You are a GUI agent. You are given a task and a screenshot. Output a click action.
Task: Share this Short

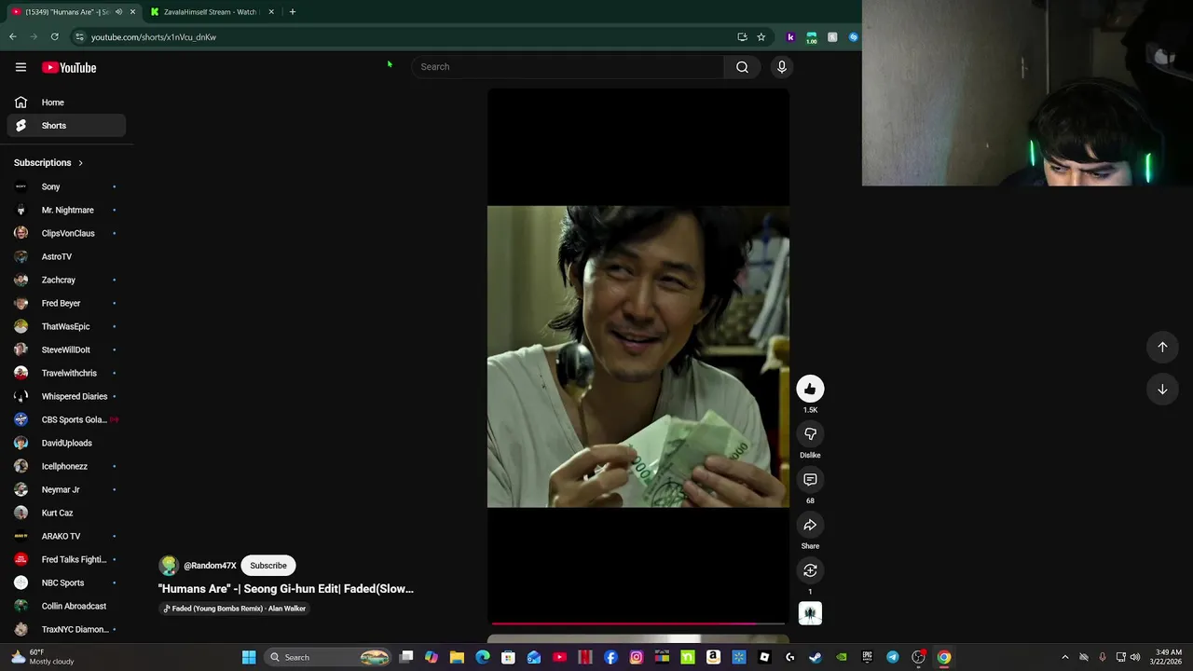(x=810, y=526)
